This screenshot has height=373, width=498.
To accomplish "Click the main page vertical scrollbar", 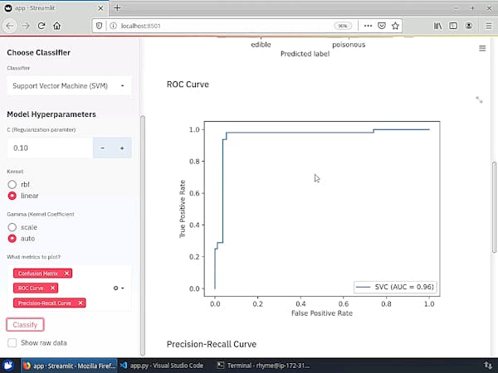I will pos(494,206).
